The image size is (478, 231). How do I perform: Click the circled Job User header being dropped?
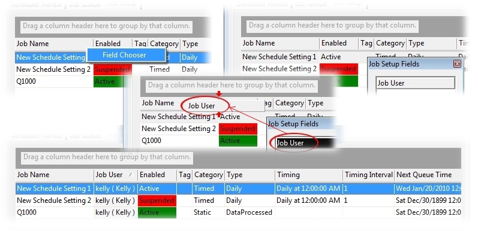202,106
